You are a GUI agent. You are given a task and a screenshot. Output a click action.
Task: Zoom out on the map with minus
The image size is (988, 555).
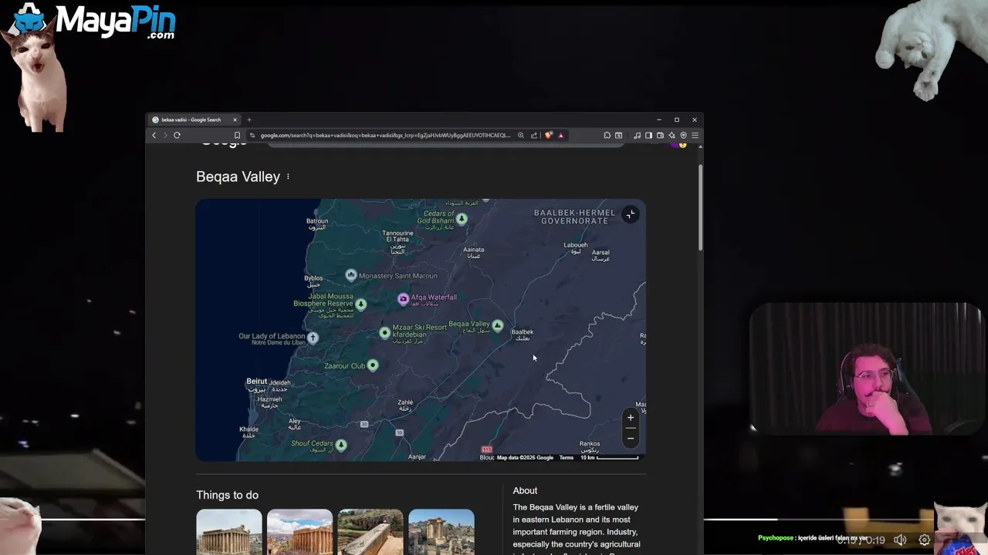coord(631,439)
